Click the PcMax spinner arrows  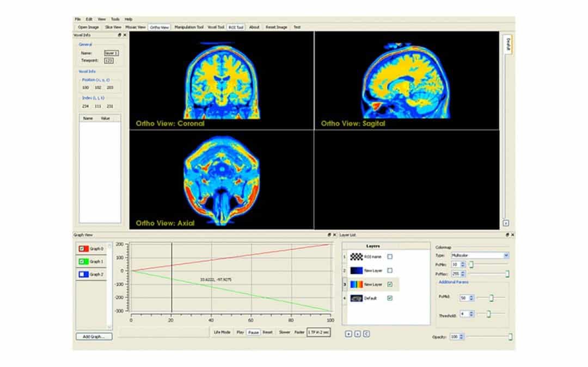coord(463,273)
